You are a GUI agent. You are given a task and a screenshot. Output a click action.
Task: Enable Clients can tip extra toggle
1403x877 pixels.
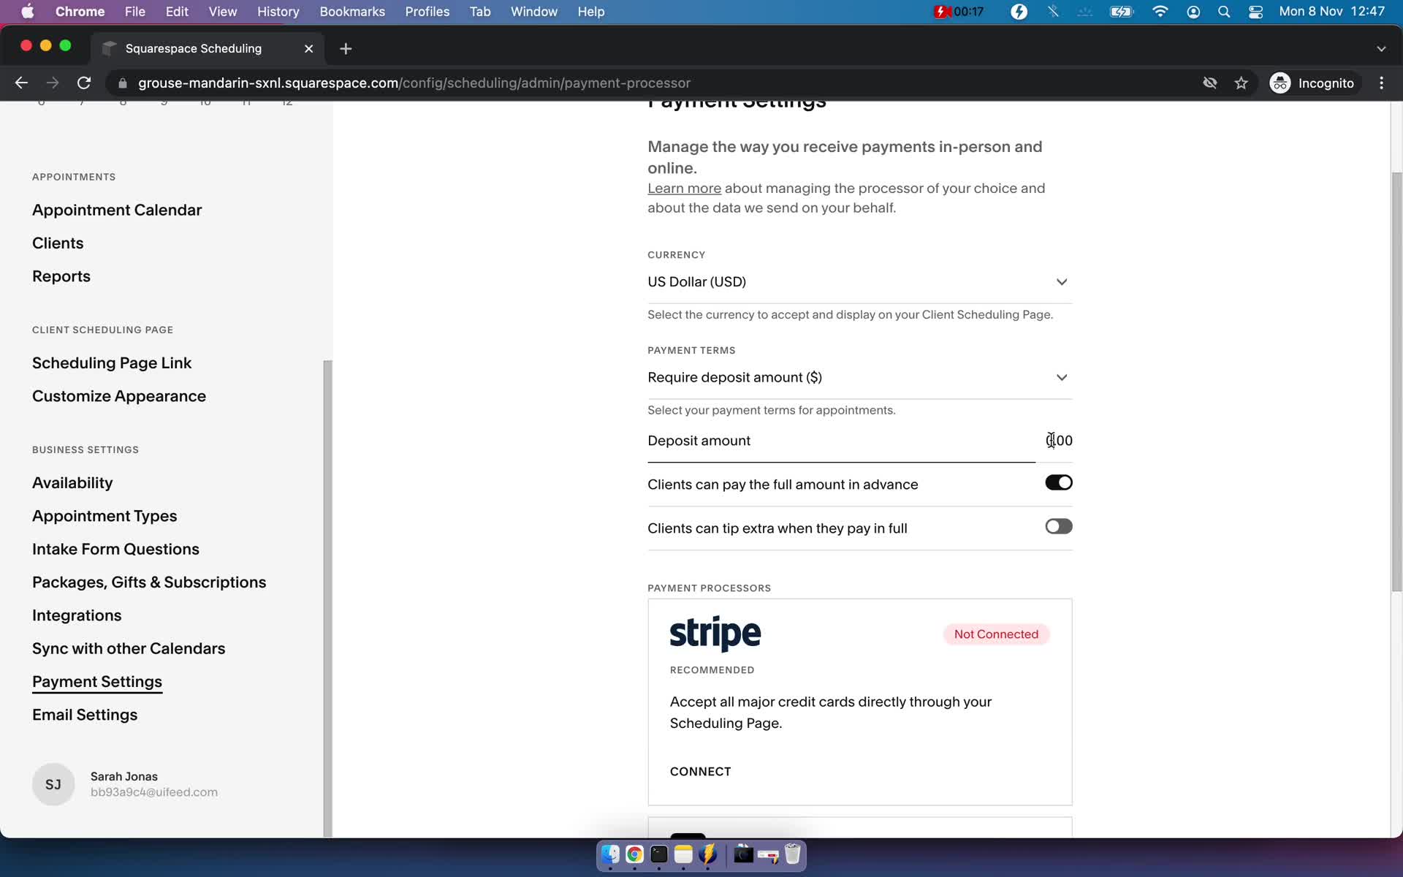click(x=1058, y=527)
